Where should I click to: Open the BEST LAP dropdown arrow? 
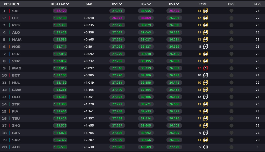pyautogui.click(x=68, y=4)
